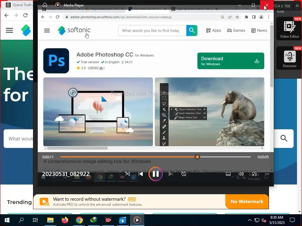Click the Media Player taskbar icon

[137, 220]
